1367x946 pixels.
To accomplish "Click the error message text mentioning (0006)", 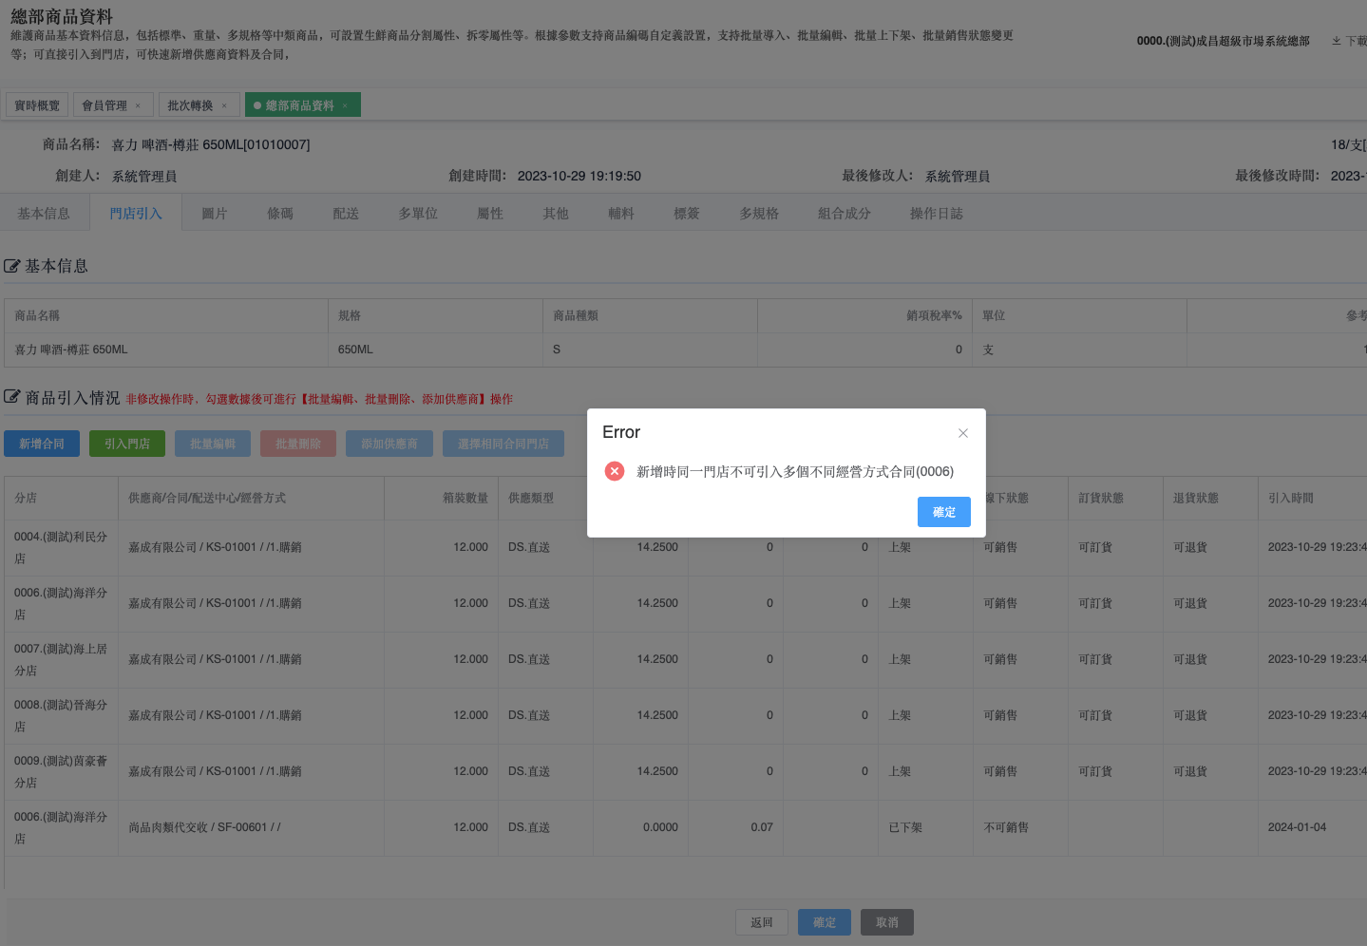I will [795, 471].
